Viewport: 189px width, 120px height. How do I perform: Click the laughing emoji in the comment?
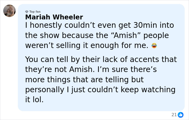coord(154,46)
